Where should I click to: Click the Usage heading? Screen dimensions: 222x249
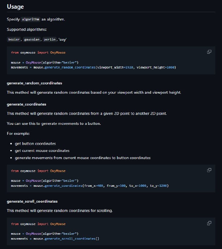click(x=15, y=7)
